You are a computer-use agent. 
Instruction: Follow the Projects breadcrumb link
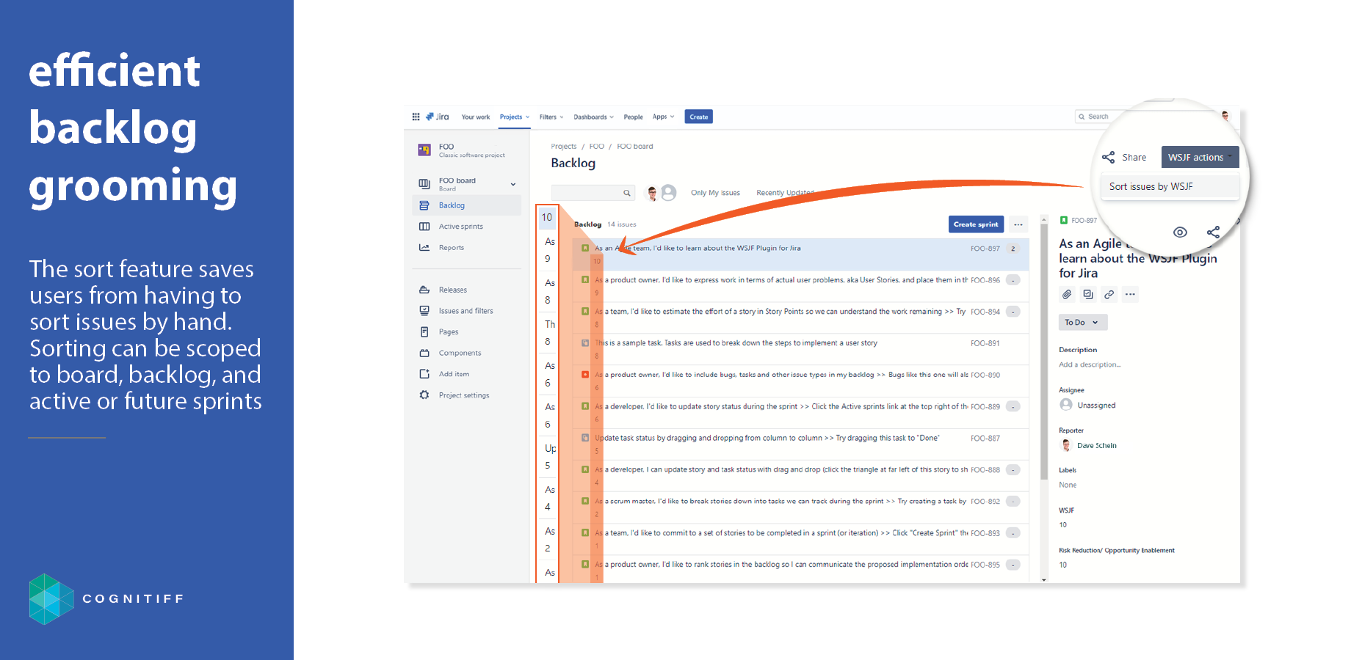564,147
